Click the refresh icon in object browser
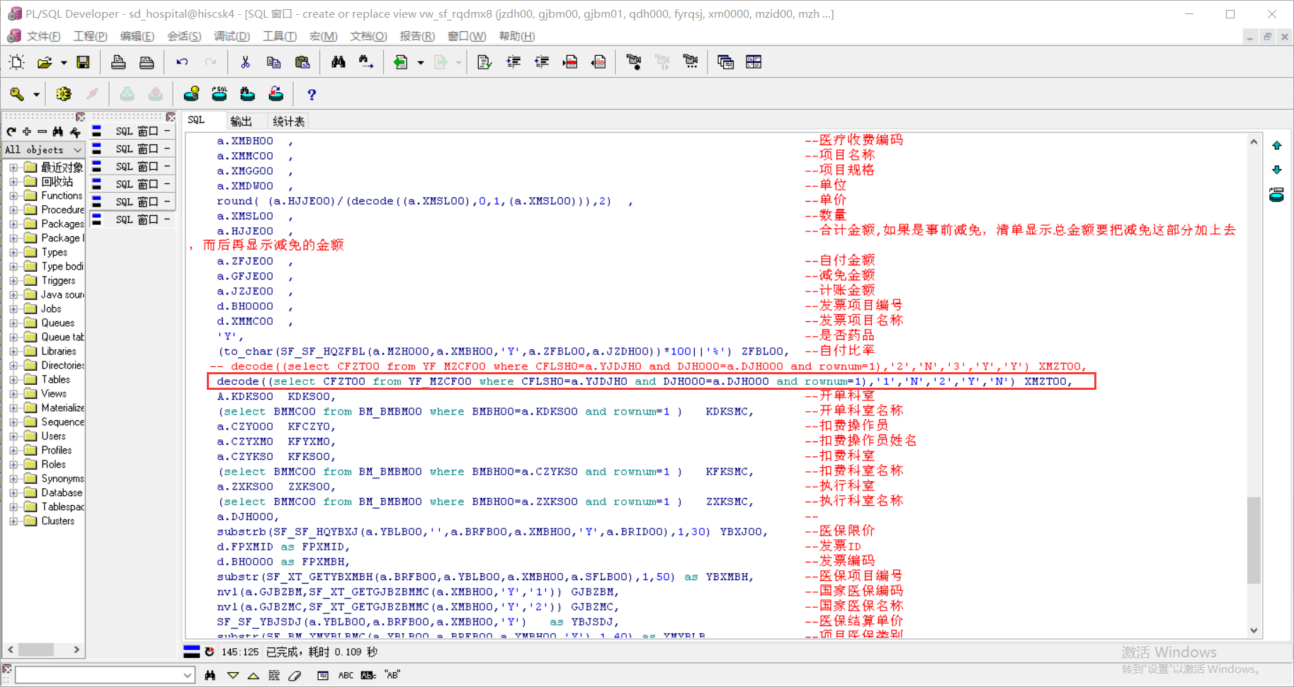Viewport: 1294px width, 687px height. pos(11,132)
